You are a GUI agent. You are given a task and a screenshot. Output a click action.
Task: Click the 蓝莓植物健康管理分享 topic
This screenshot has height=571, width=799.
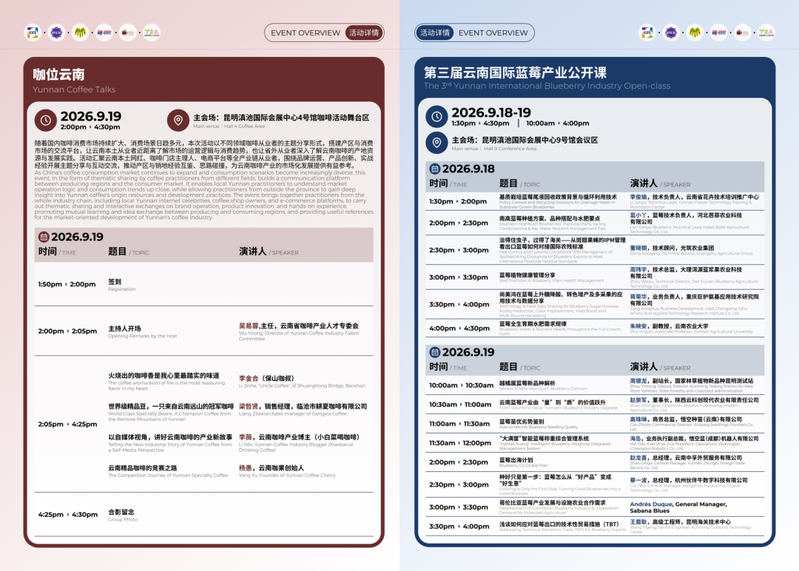tap(551, 277)
